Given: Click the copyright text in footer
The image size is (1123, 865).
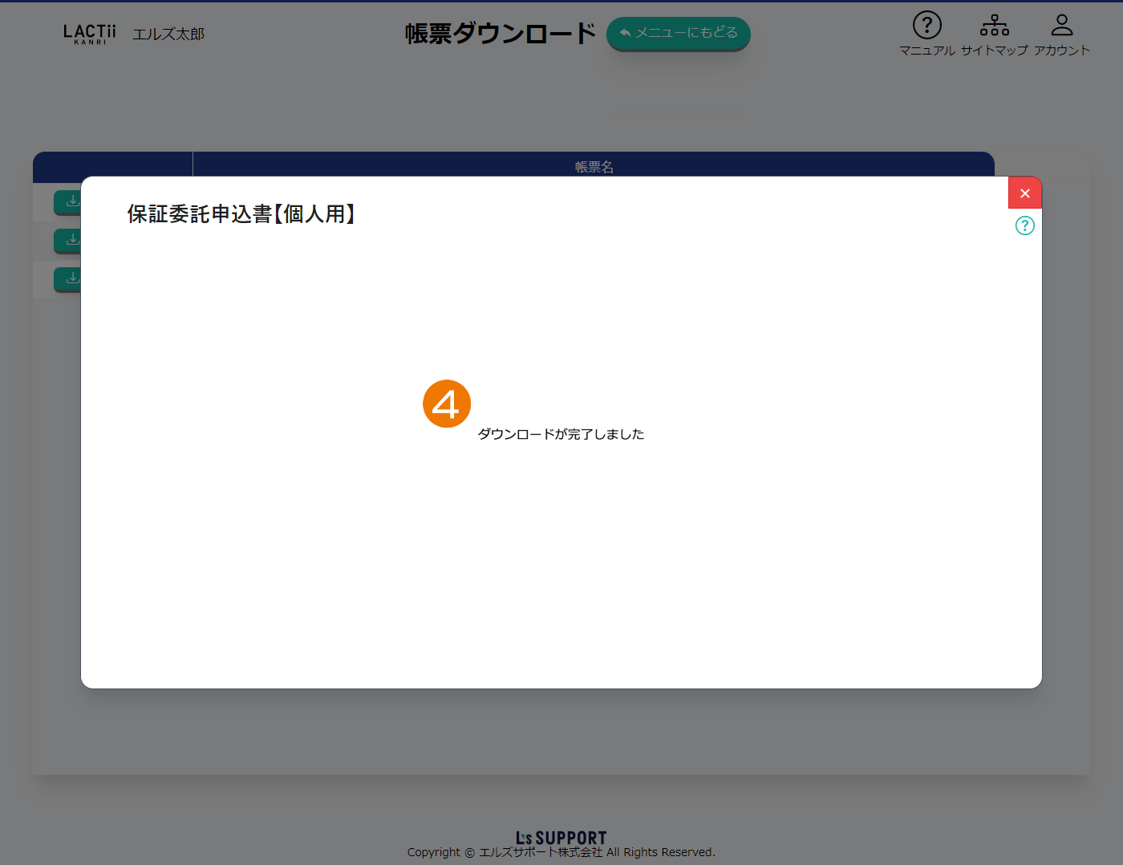Looking at the screenshot, I should pos(561,852).
